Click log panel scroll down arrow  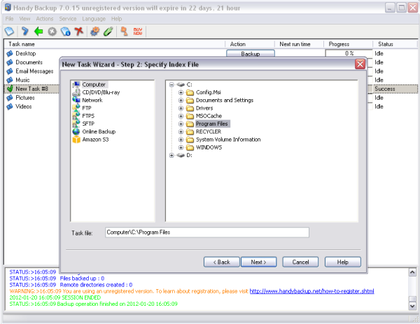(x=412, y=306)
